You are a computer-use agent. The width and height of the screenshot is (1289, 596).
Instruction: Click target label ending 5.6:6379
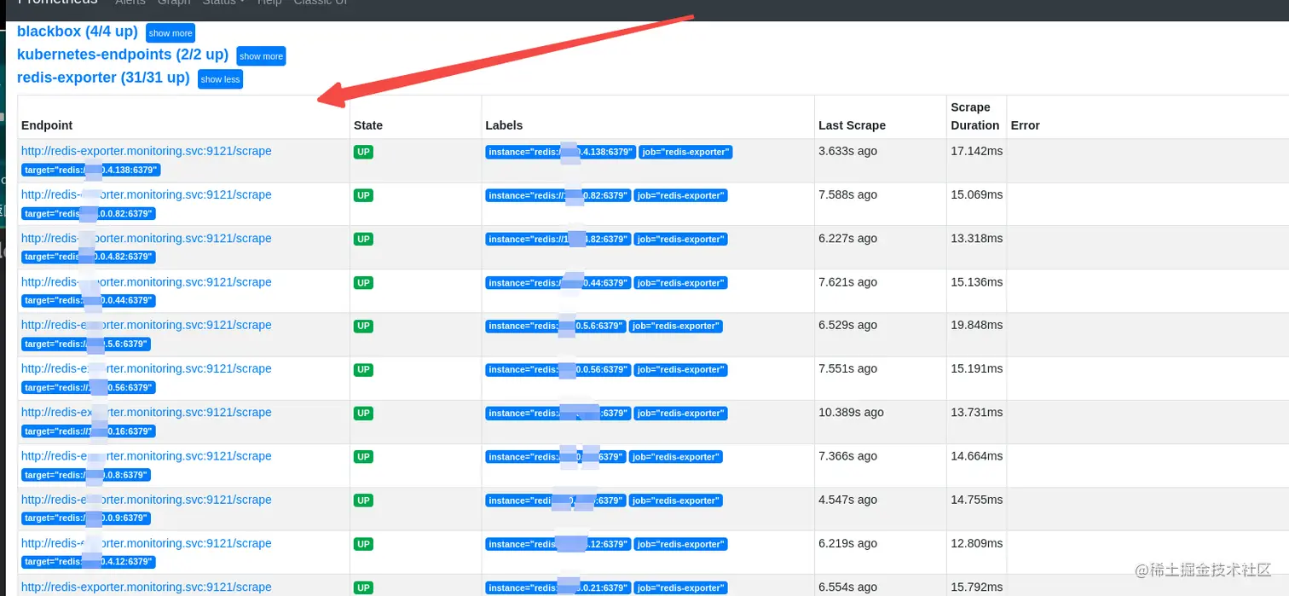(x=86, y=344)
